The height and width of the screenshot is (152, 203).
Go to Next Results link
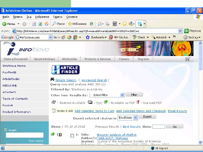[132, 127]
